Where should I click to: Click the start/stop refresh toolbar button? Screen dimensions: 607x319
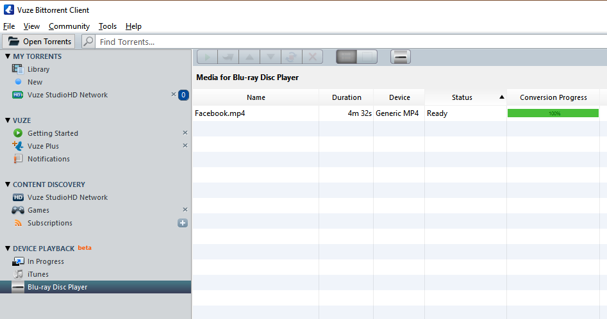tap(291, 57)
